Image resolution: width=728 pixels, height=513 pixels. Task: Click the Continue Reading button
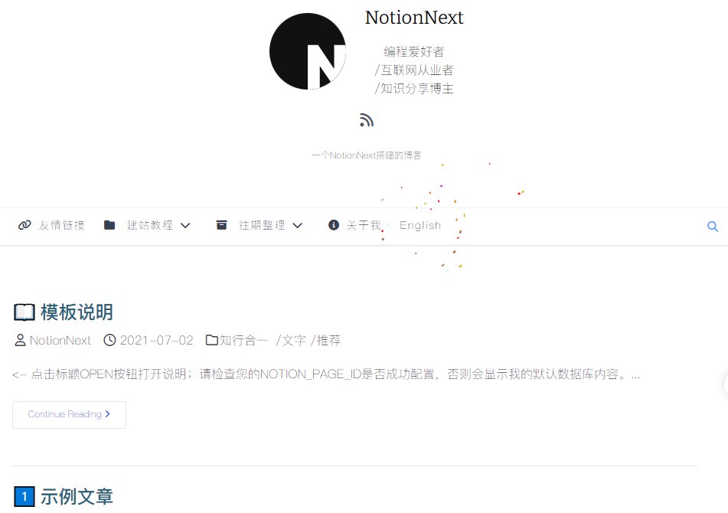[x=69, y=414]
